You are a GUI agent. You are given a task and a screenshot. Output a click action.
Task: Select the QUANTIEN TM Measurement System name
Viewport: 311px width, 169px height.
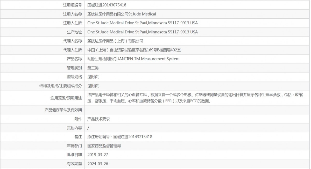(x=133, y=59)
